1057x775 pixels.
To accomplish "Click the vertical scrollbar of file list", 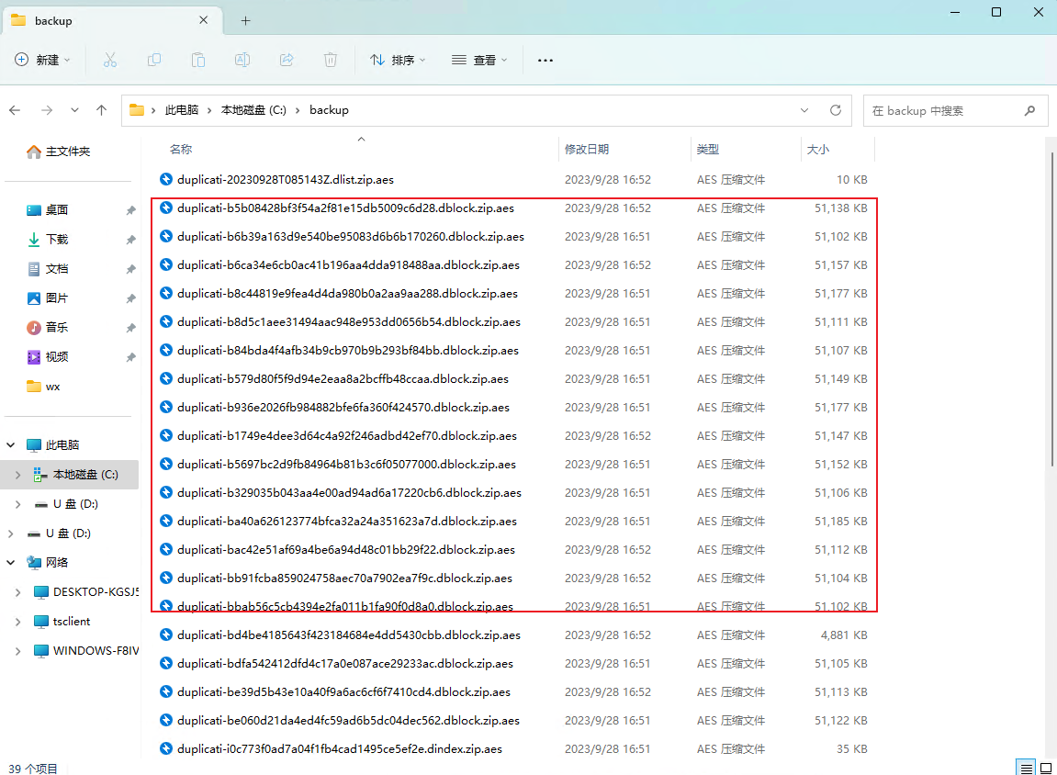I will pos(1051,309).
